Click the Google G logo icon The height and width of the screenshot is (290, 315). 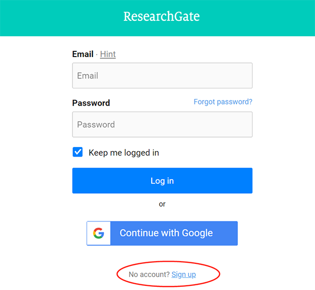(x=99, y=233)
